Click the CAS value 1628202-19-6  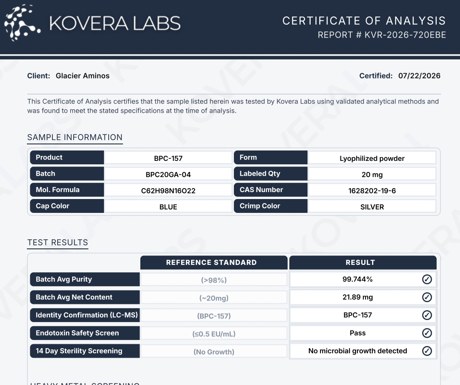coord(372,191)
